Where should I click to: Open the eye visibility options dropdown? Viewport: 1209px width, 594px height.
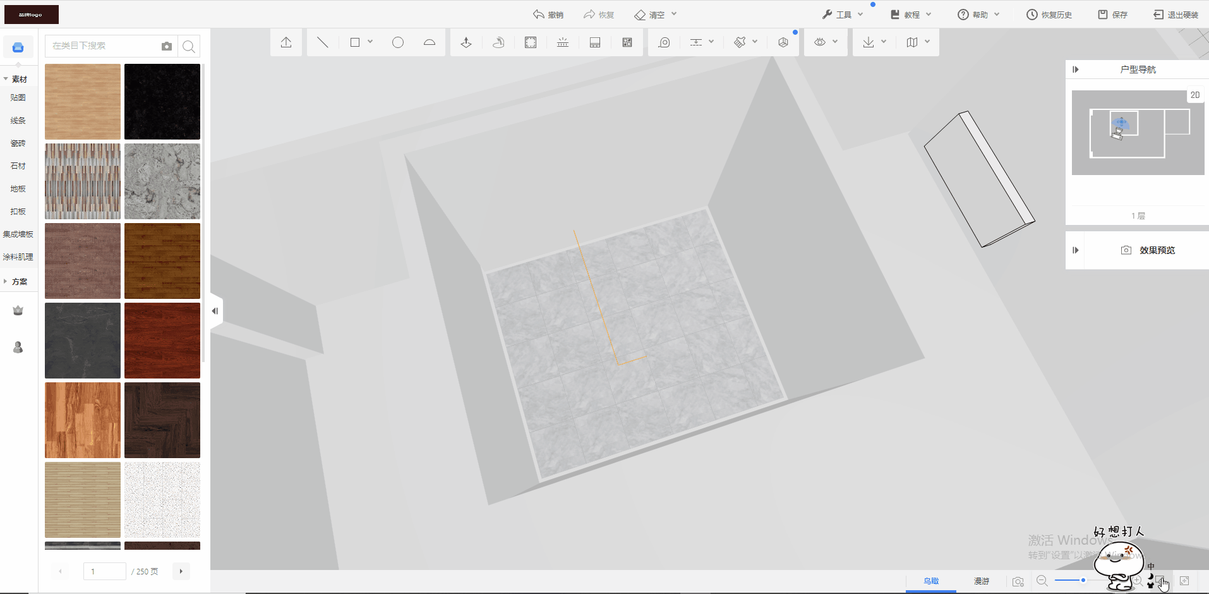pyautogui.click(x=826, y=42)
